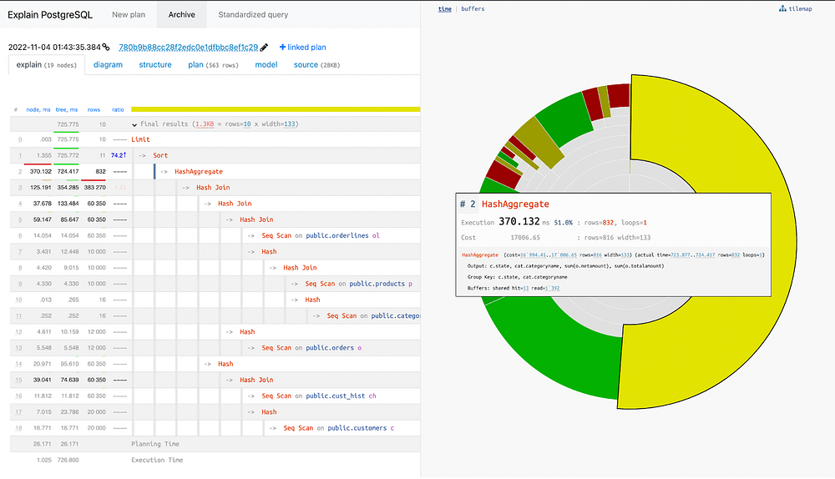This screenshot has height=479, width=835.
Task: Sort by the node, ms column header
Action: coord(38,109)
